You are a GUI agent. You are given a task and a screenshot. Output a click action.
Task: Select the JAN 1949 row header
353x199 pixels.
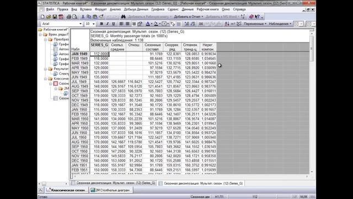pyautogui.click(x=80, y=54)
